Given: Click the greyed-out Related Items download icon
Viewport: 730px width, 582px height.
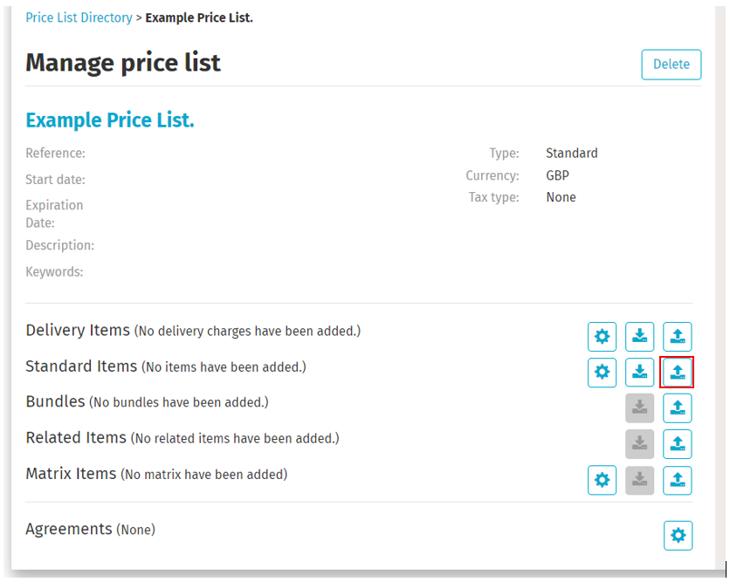Looking at the screenshot, I should pyautogui.click(x=639, y=443).
